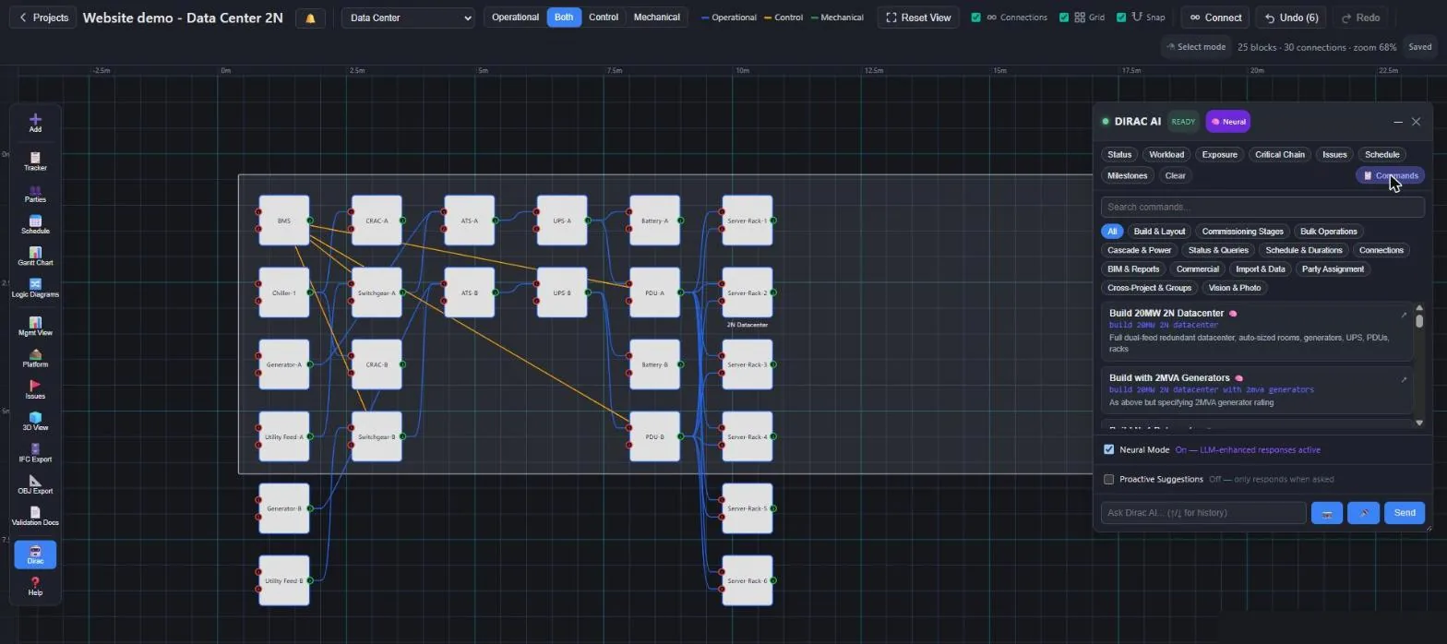Open the Build with 2MVA Generators arrow icon

[x=1404, y=379]
